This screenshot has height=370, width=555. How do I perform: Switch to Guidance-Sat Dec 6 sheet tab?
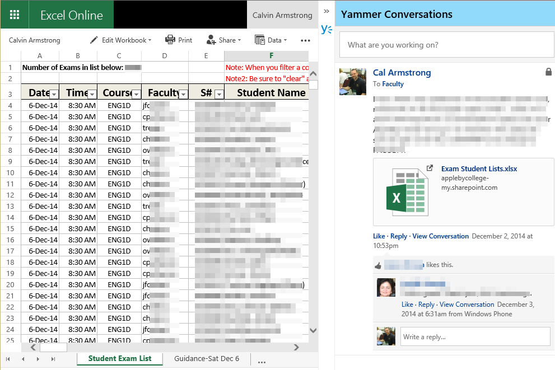tap(207, 358)
